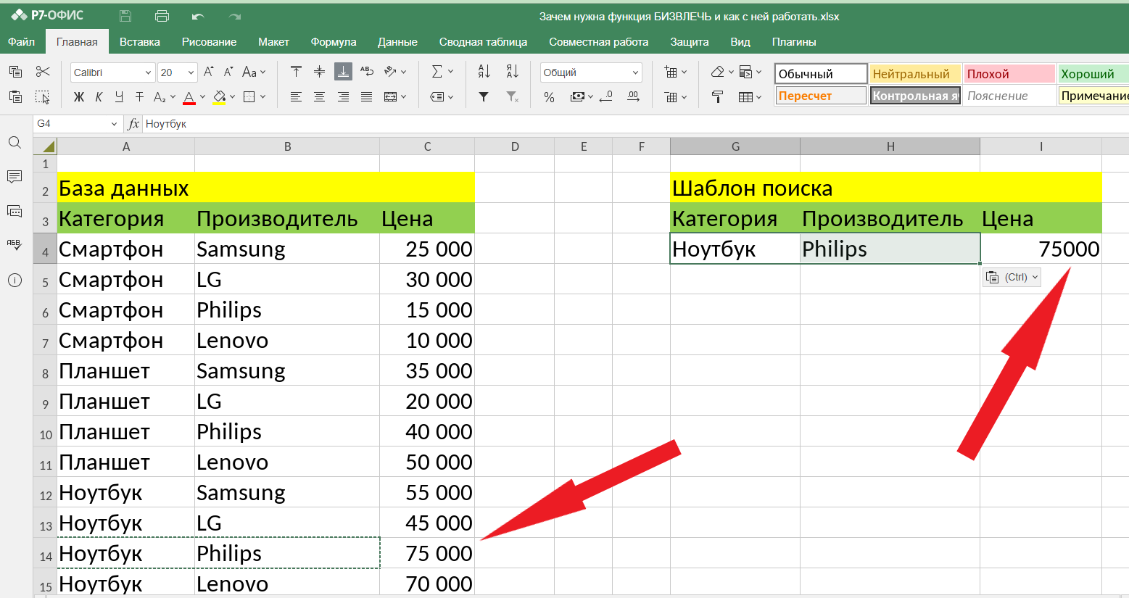1129x598 pixels.
Task: Switch to the Вставка tab
Action: click(x=140, y=42)
